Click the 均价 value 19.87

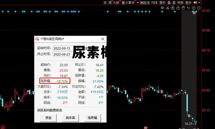(64, 76)
